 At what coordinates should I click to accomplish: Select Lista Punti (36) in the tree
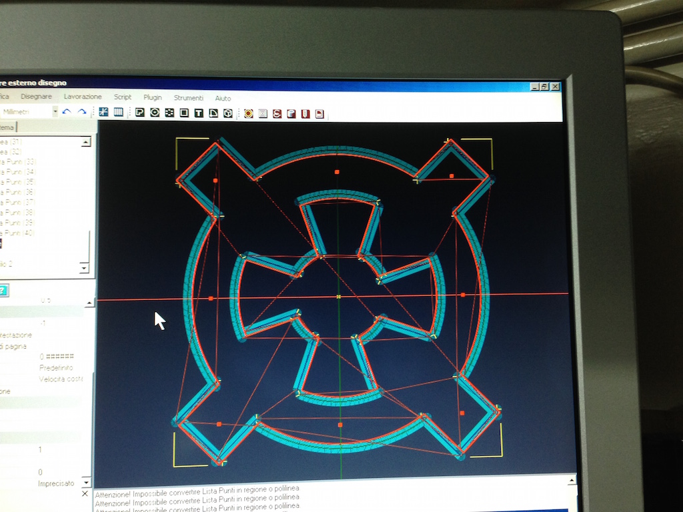tap(18, 193)
